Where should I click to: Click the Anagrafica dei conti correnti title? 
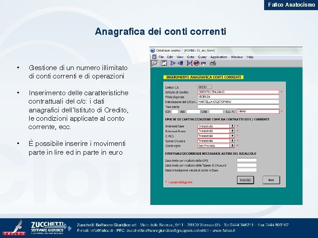160,31
